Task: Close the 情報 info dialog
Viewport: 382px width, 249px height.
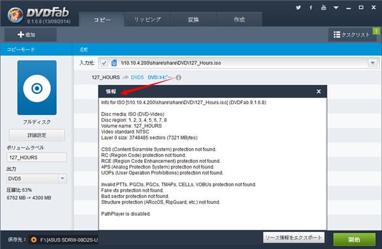Action: (x=319, y=91)
